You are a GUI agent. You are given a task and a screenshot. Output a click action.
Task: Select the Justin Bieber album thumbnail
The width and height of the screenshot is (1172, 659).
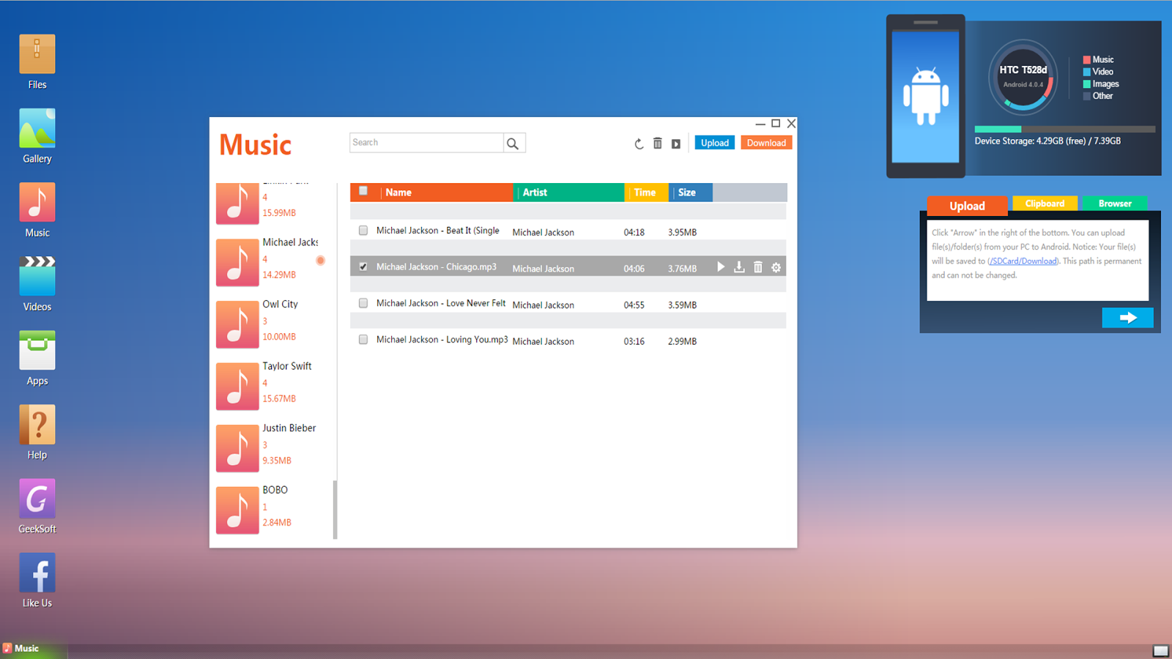(x=237, y=448)
